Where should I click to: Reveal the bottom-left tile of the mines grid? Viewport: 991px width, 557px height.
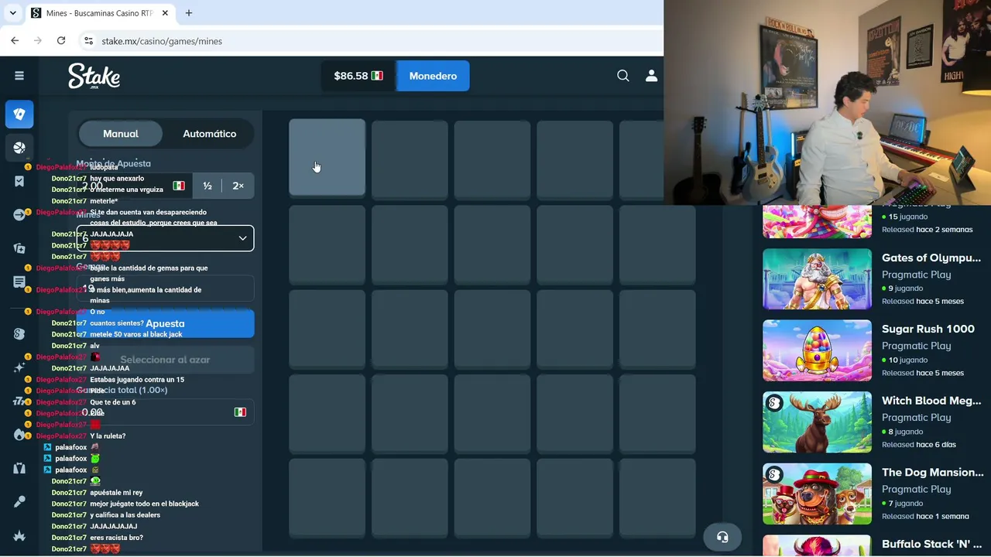[x=327, y=498]
